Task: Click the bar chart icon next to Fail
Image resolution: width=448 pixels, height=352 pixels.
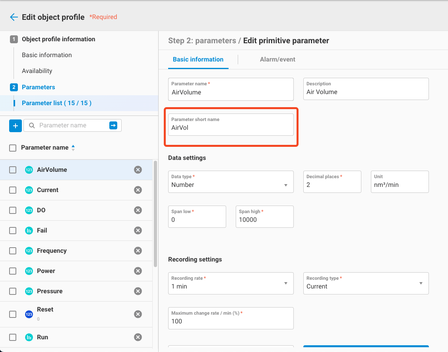Action: pos(29,231)
